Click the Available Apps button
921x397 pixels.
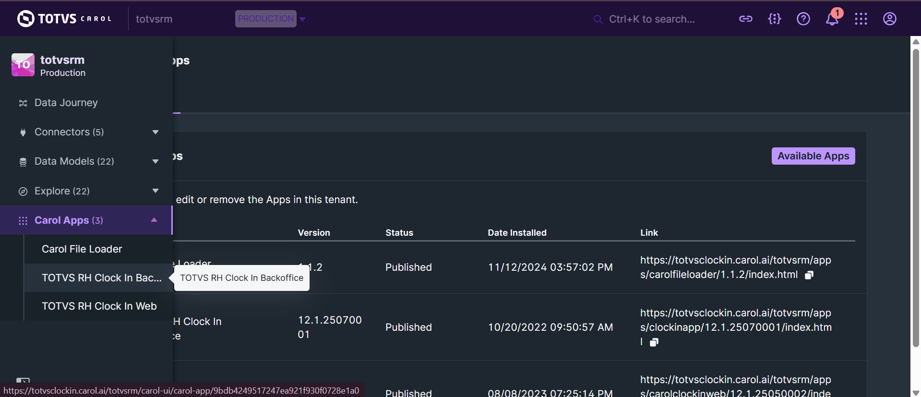[x=813, y=156]
